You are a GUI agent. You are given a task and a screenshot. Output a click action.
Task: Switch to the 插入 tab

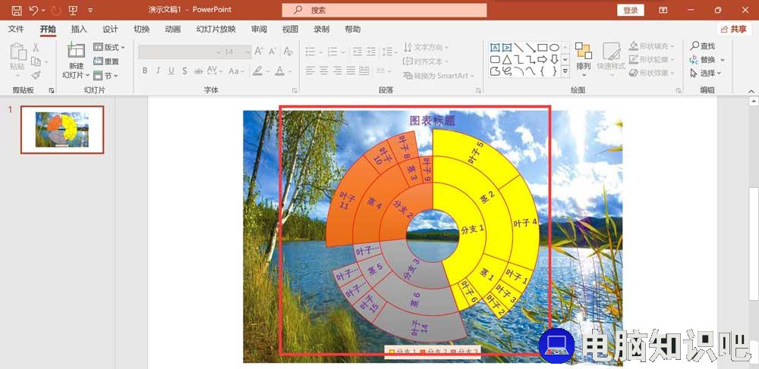coord(79,29)
